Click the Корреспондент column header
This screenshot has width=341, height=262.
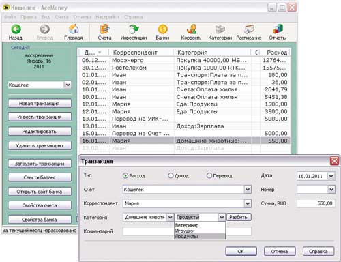click(141, 53)
